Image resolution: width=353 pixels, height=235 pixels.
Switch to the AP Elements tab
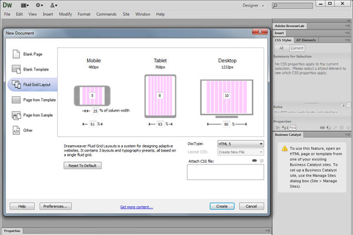pyautogui.click(x=322, y=40)
